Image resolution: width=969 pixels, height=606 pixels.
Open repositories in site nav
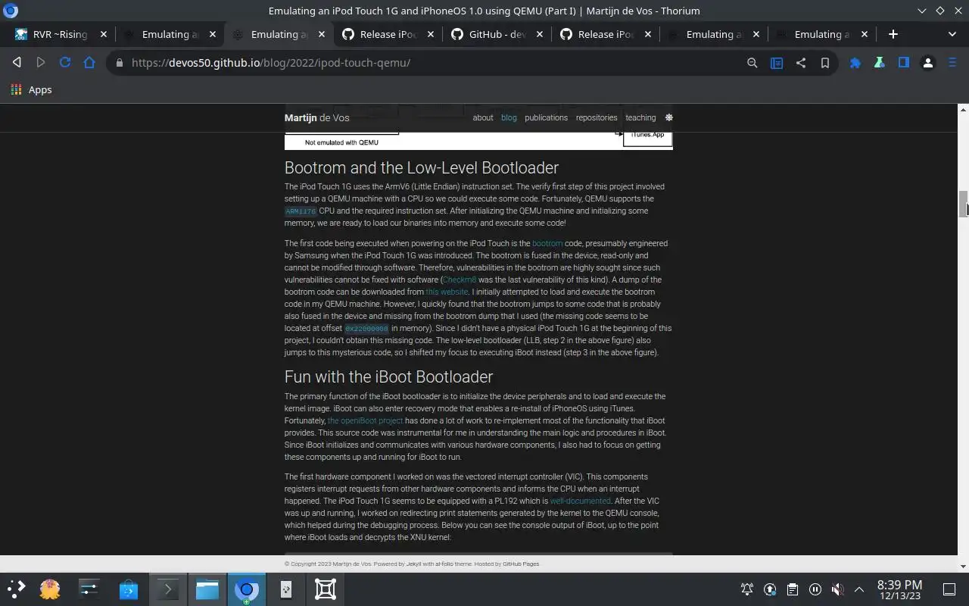point(597,117)
